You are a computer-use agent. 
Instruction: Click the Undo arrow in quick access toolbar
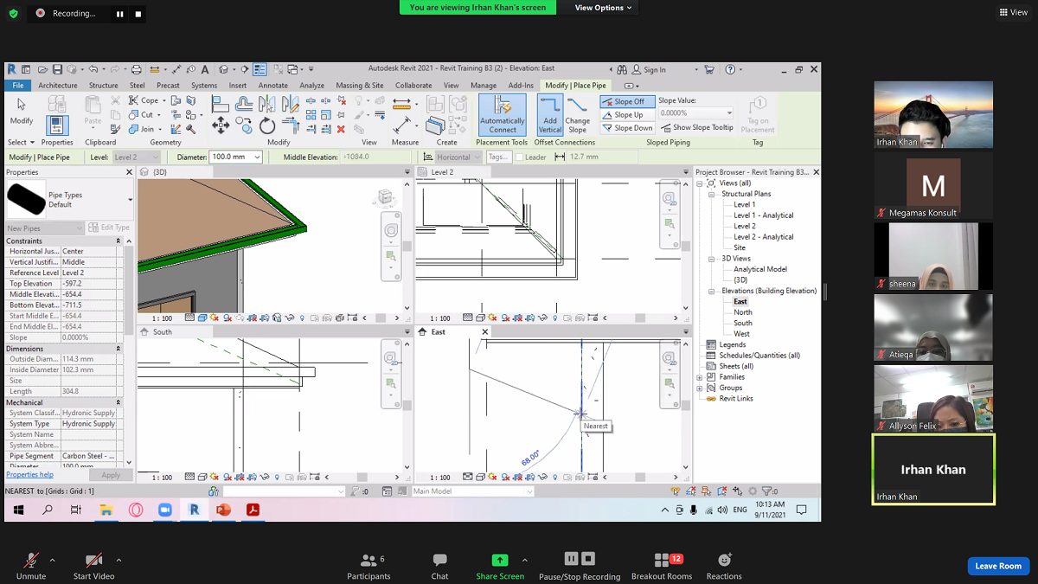93,69
